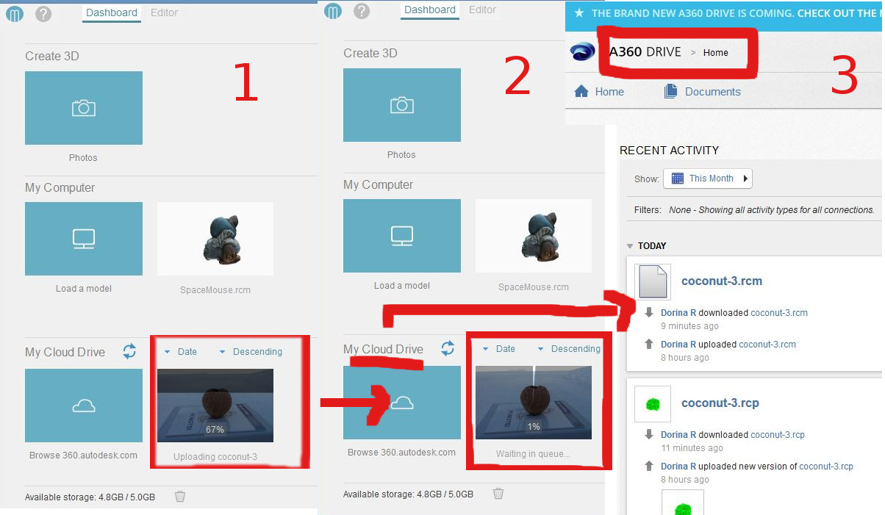Click the blank file icon beside coconut-3.rcm heading
Viewport: 885px width, 515px height.
click(653, 281)
